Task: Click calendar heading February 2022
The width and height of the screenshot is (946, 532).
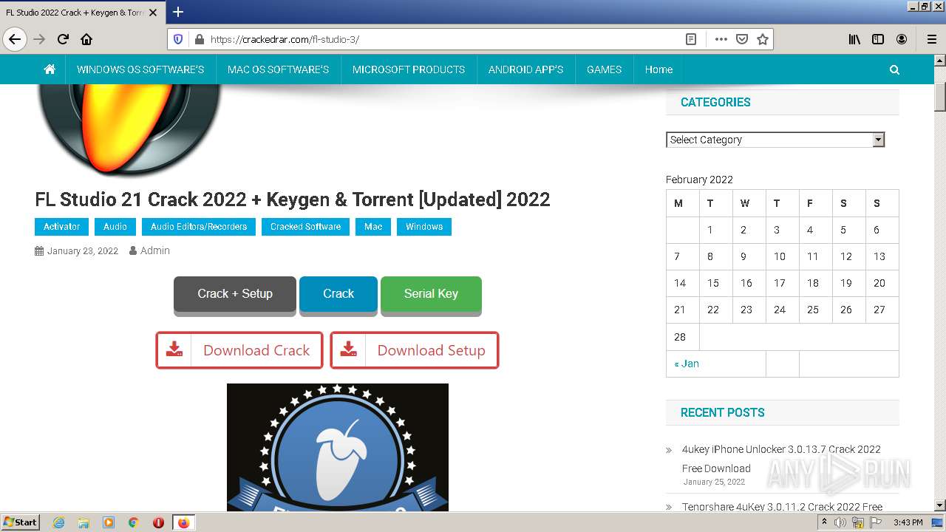Action: pos(699,180)
